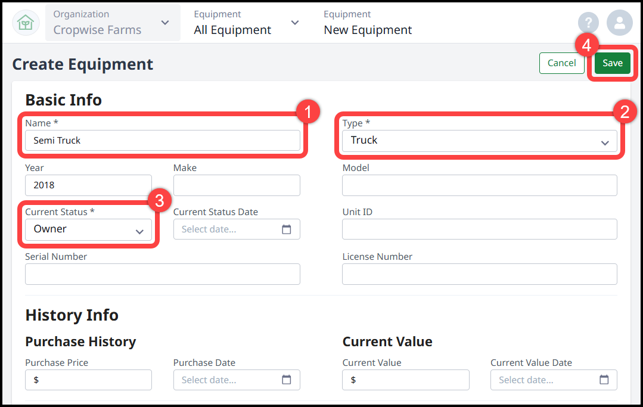Screen dimensions: 643x407
Task: Click into the Model input field
Action: pos(479,185)
